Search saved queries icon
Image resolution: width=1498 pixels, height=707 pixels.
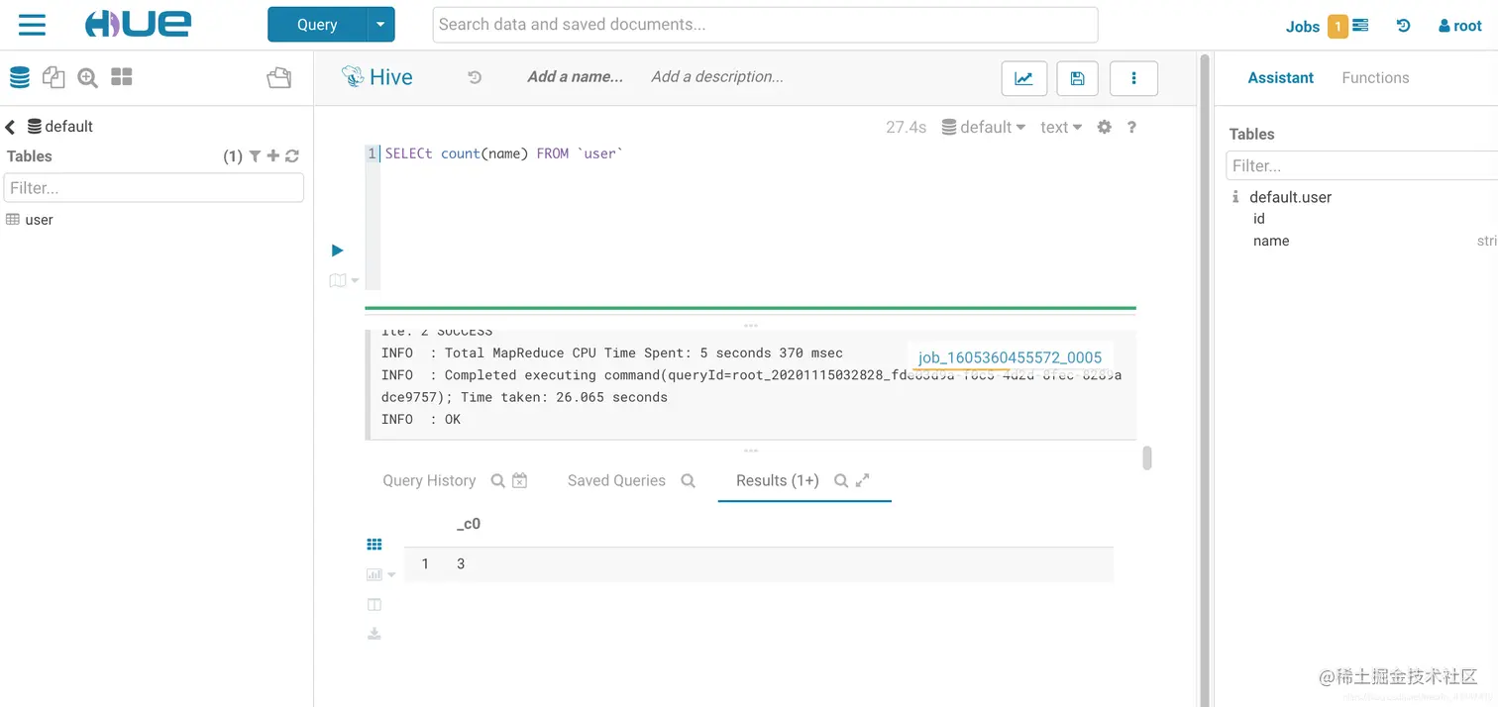point(688,480)
